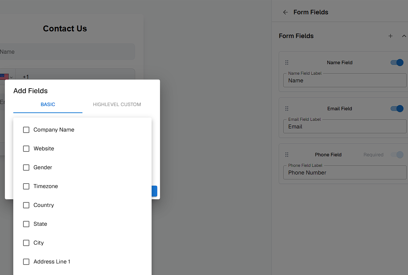Grab the Email Field drag handle
408x275 pixels.
coord(287,109)
